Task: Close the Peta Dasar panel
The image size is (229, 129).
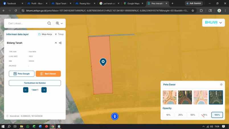Action: pos(221,84)
